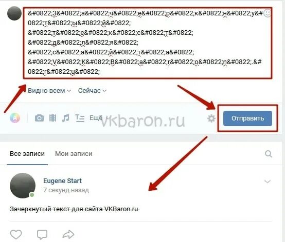The image size is (285, 242).
Task: Open the Eugene Start profile link
Action: pyautogui.click(x=62, y=181)
